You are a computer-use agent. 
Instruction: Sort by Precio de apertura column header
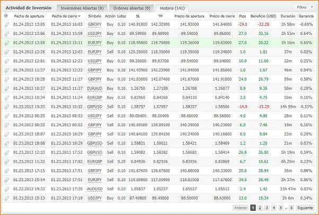(x=189, y=16)
